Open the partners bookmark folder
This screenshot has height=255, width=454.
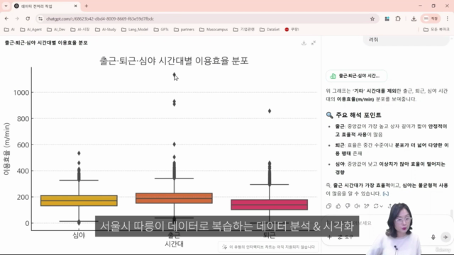pos(184,30)
